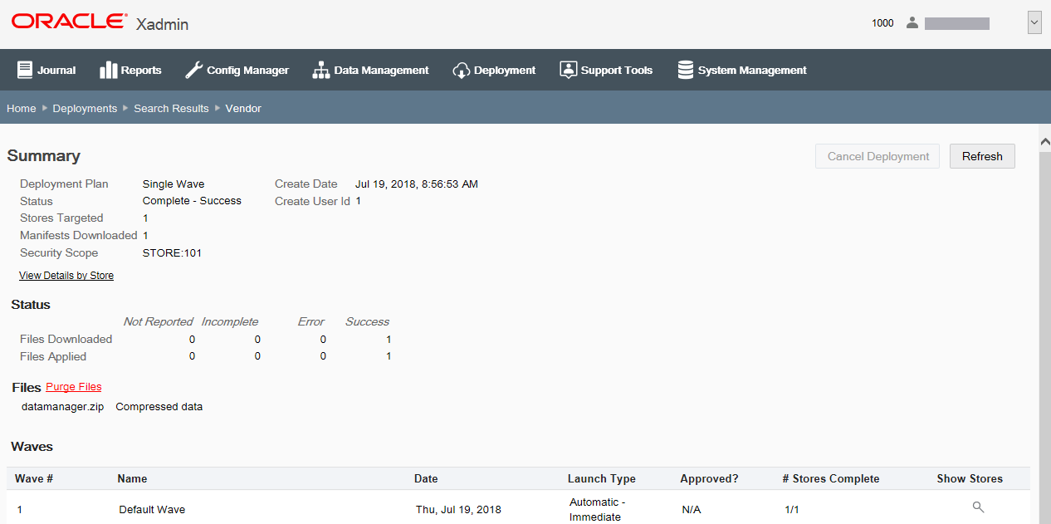Screen dimensions: 1051x524
Task: Click the Data Management hierarchy icon
Action: (320, 70)
